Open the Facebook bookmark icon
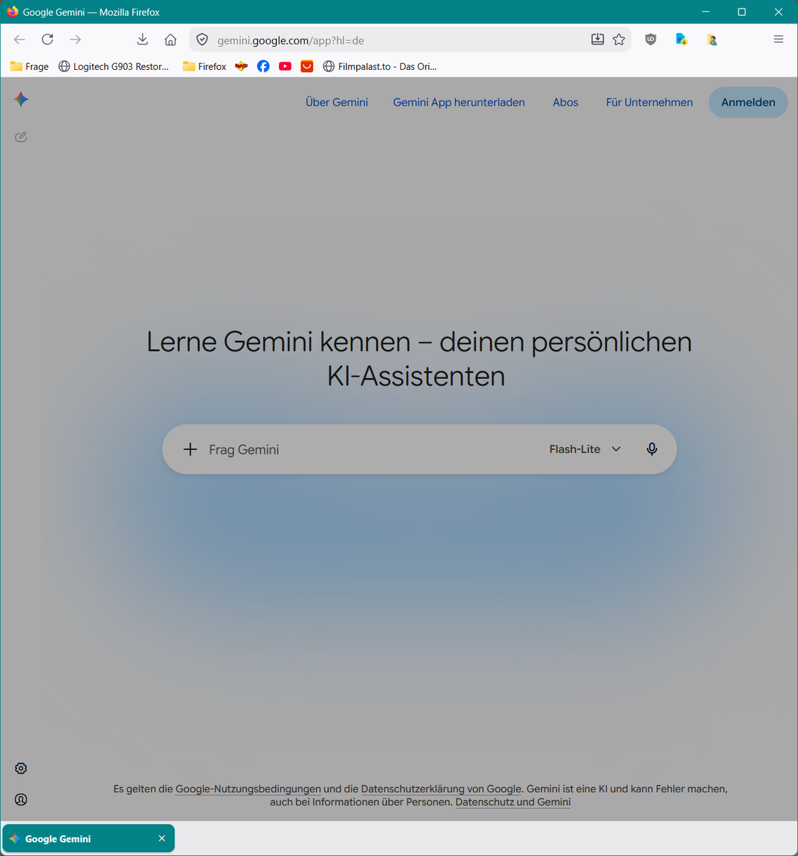Screen dimensions: 798x856 tap(263, 66)
